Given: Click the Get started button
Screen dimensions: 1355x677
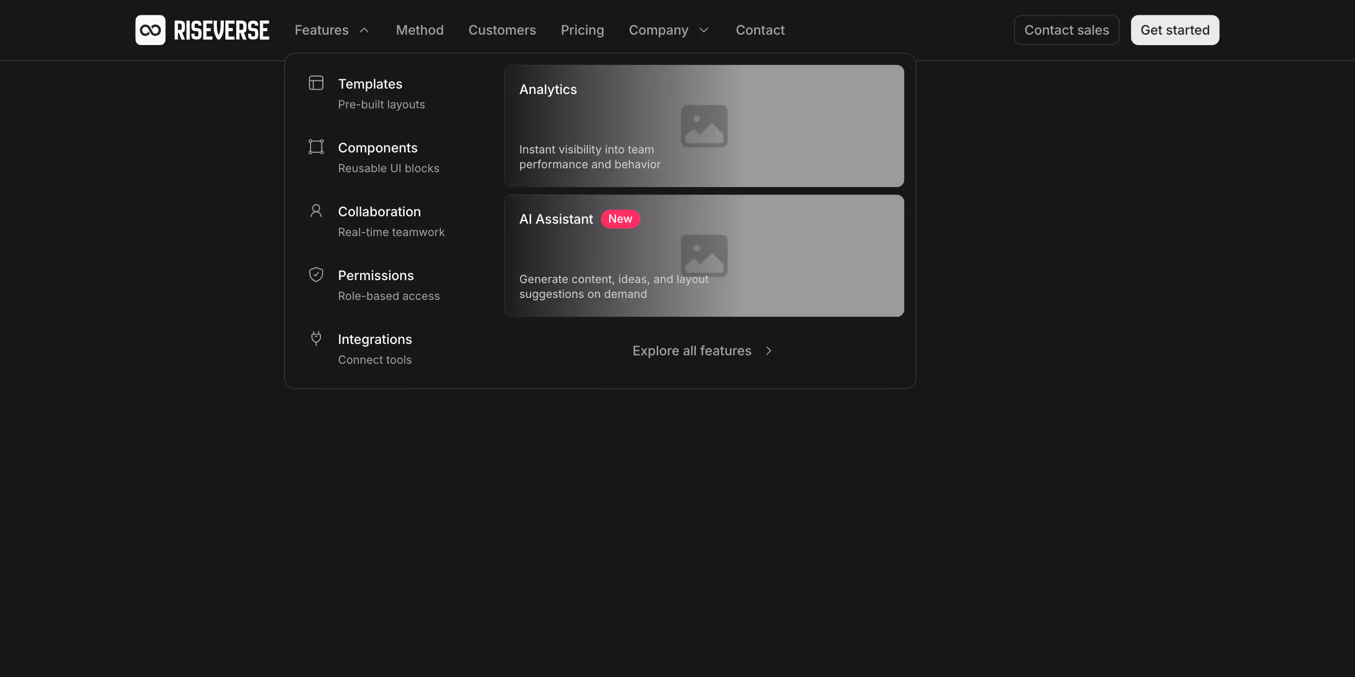Looking at the screenshot, I should (x=1175, y=30).
